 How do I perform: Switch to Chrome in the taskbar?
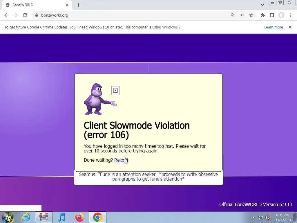point(98,217)
